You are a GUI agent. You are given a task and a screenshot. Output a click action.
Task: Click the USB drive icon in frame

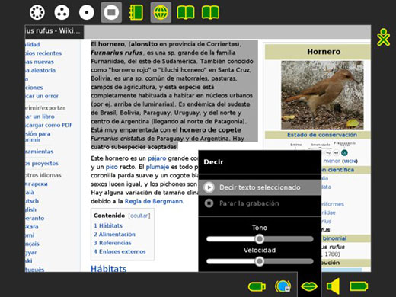coord(257,286)
